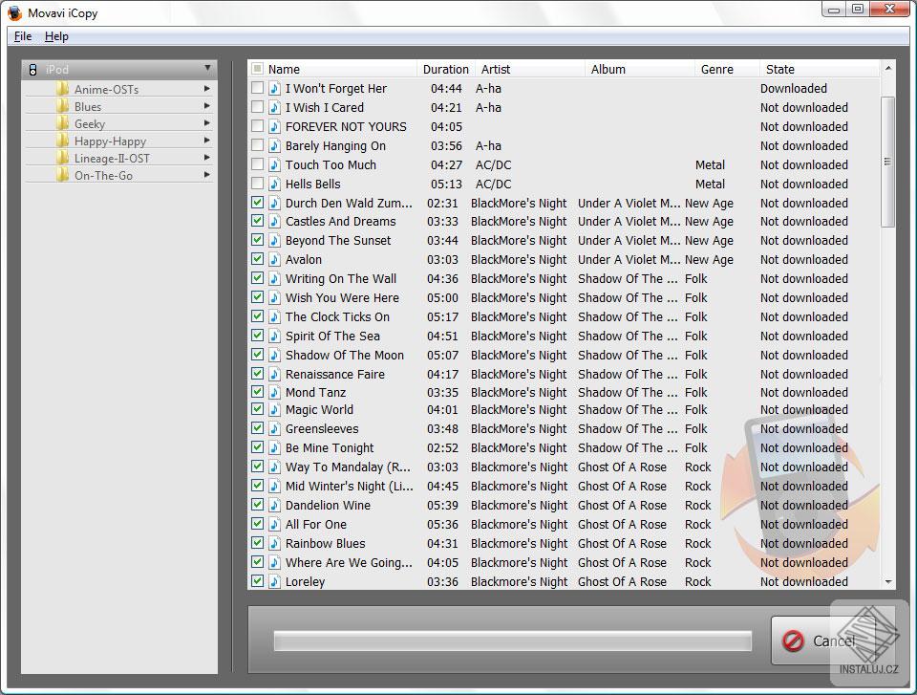The width and height of the screenshot is (917, 695).
Task: Expand the Happy-Happy playlist arrow
Action: 207,141
